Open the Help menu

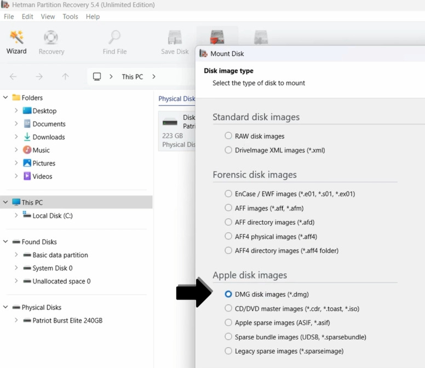click(x=93, y=16)
